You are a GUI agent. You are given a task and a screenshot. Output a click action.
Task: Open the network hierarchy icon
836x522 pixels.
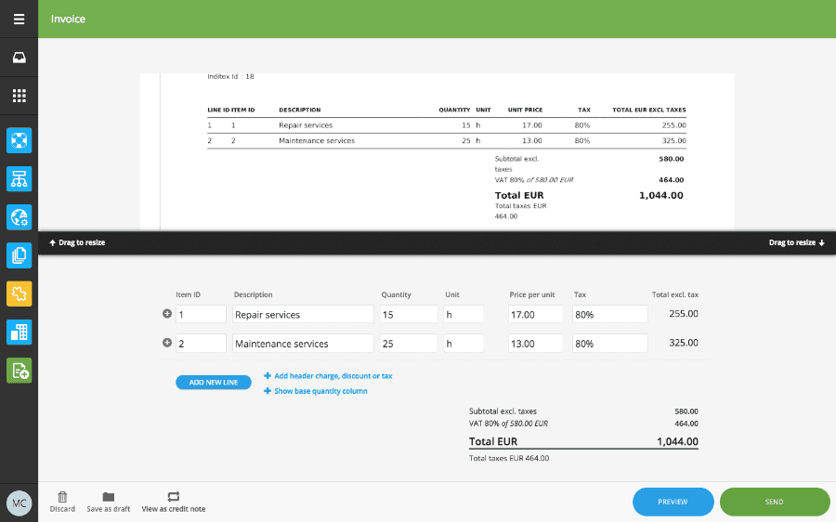pos(20,179)
